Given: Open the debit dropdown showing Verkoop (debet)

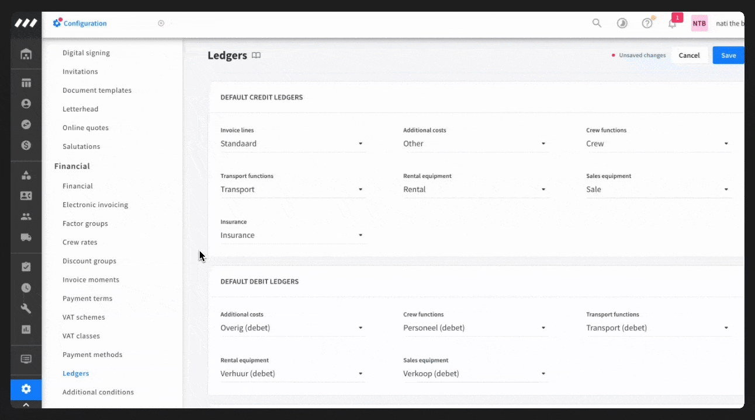Looking at the screenshot, I should 476,374.
